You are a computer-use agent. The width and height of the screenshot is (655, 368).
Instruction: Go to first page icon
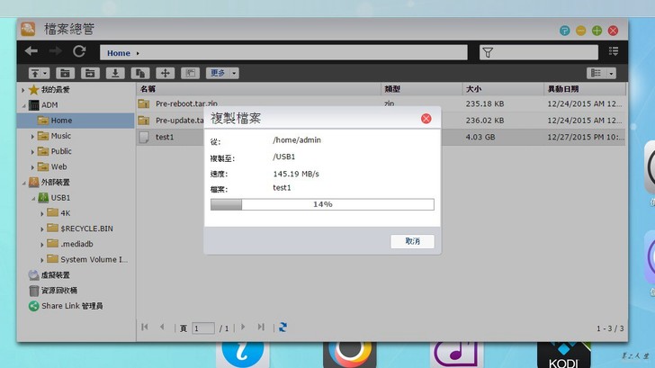point(145,328)
